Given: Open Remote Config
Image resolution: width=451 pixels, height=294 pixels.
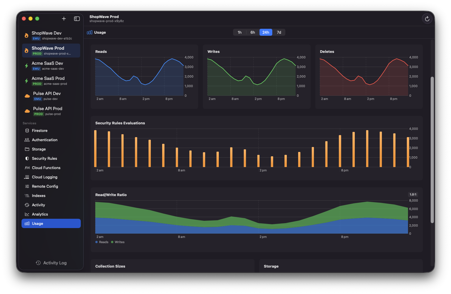Looking at the screenshot, I should [45, 186].
